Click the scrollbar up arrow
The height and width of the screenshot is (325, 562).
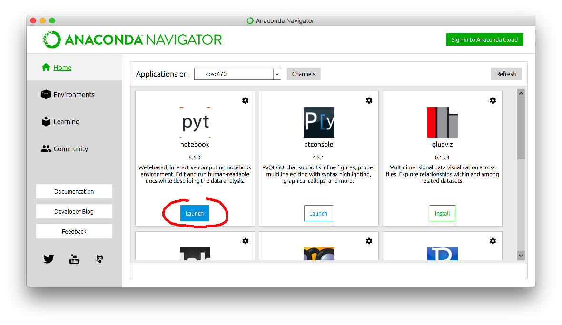(x=521, y=93)
